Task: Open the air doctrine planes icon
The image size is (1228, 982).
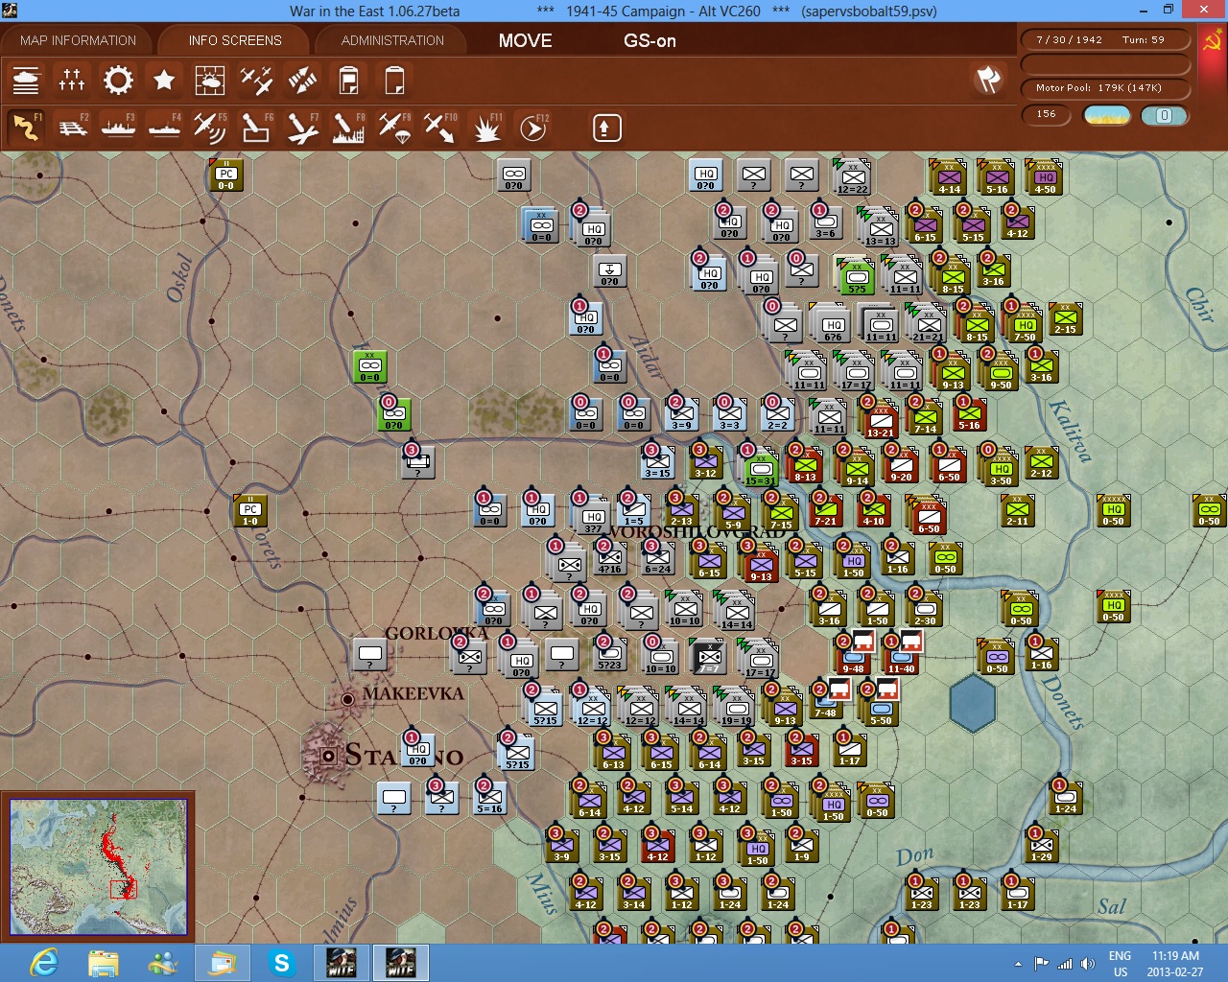Action: tap(256, 80)
